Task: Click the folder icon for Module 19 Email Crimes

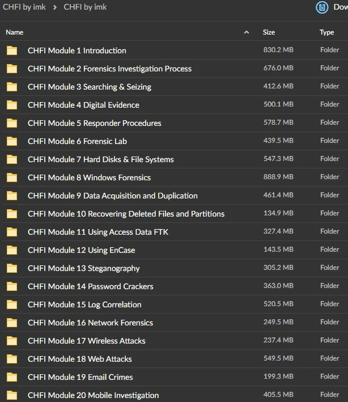Action: coord(12,377)
